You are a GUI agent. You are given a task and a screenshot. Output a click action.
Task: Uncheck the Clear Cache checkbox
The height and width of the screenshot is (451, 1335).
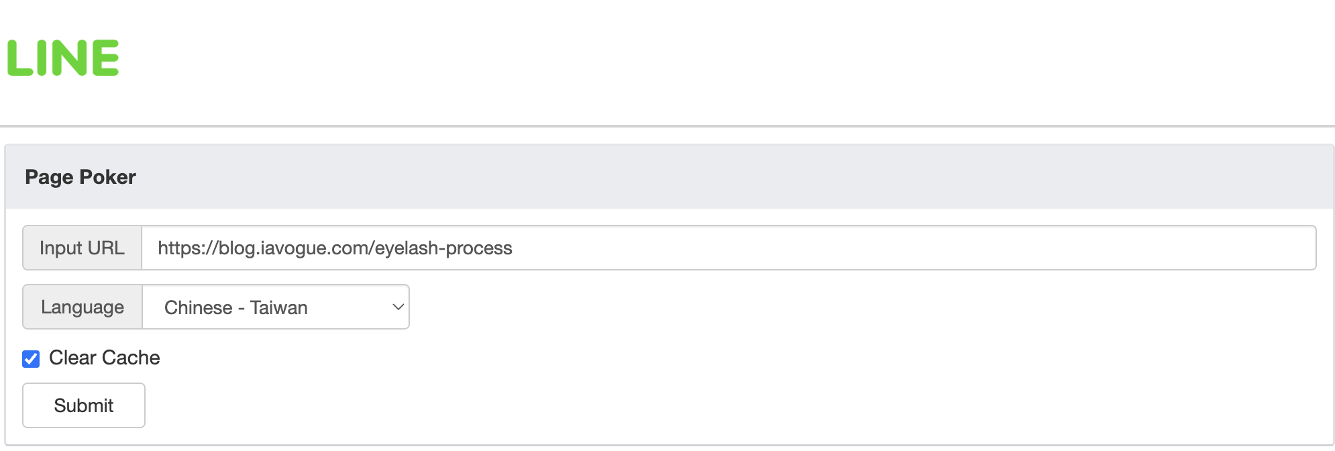[x=31, y=359]
